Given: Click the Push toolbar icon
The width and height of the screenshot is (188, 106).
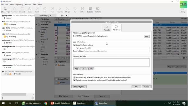Looking at the screenshot, I should [x=52, y=10].
